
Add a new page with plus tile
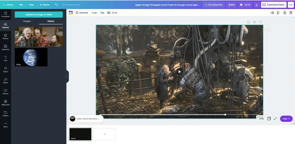click(x=105, y=134)
